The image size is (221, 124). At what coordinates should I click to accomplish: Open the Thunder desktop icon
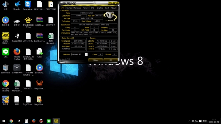pyautogui.click(x=17, y=5)
